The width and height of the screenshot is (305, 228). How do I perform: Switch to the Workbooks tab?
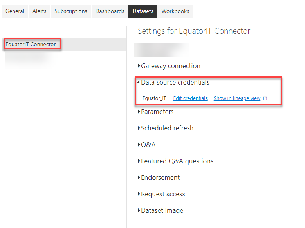175,11
